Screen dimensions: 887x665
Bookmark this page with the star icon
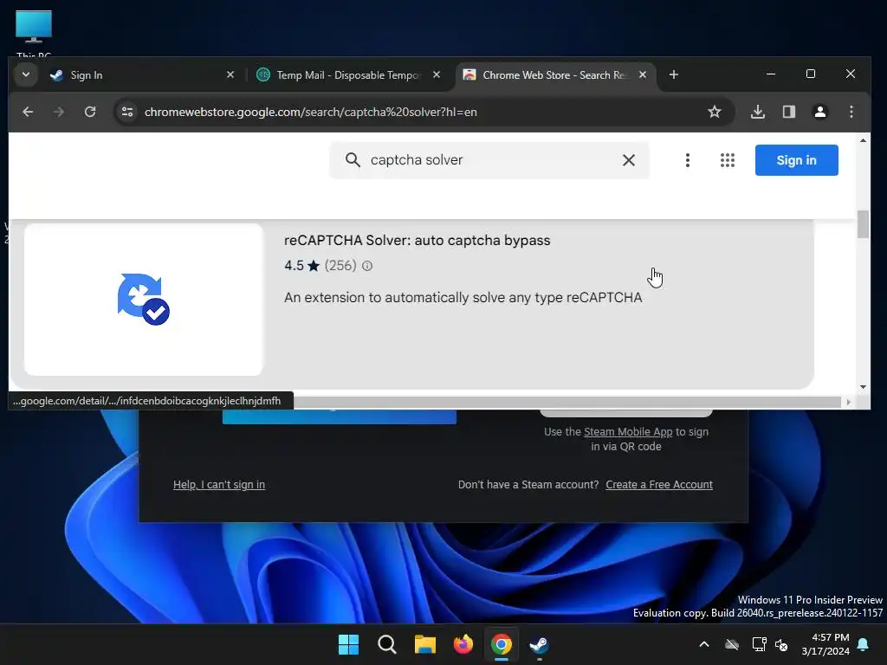pos(714,112)
